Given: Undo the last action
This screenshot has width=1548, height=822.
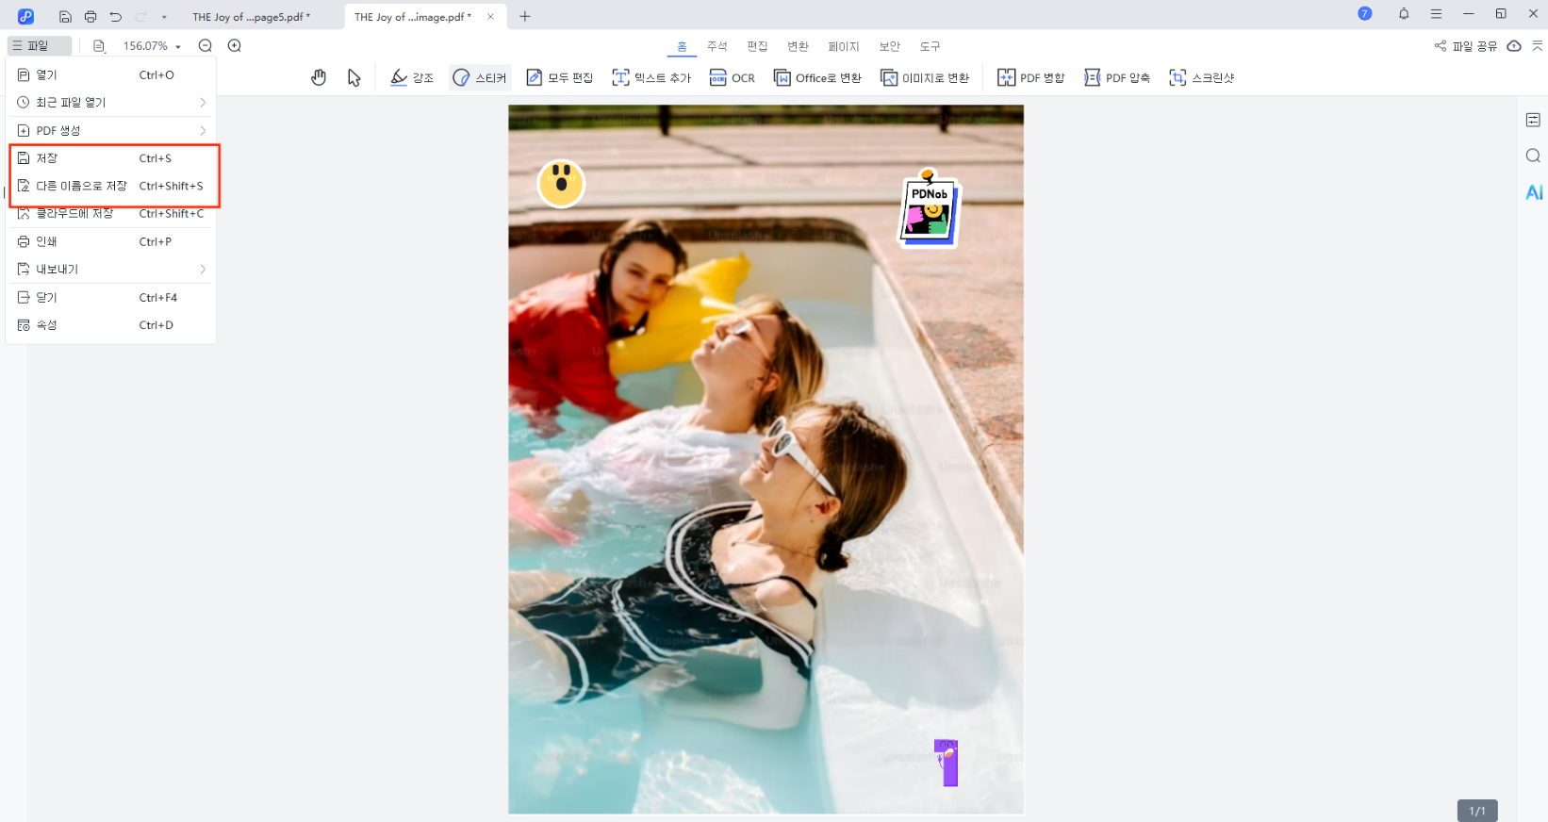Looking at the screenshot, I should (x=116, y=16).
